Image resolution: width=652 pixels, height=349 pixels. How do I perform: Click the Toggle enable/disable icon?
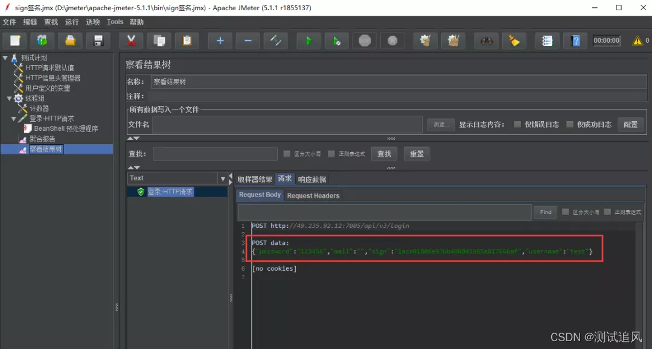276,40
